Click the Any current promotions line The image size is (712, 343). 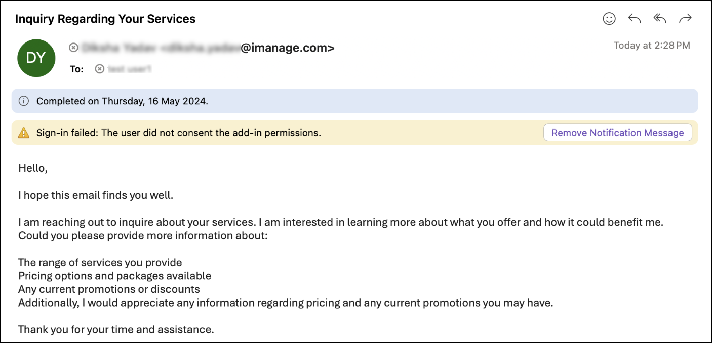tap(109, 290)
